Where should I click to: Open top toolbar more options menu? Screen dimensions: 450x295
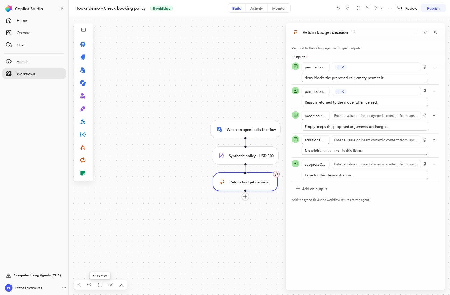390,8
